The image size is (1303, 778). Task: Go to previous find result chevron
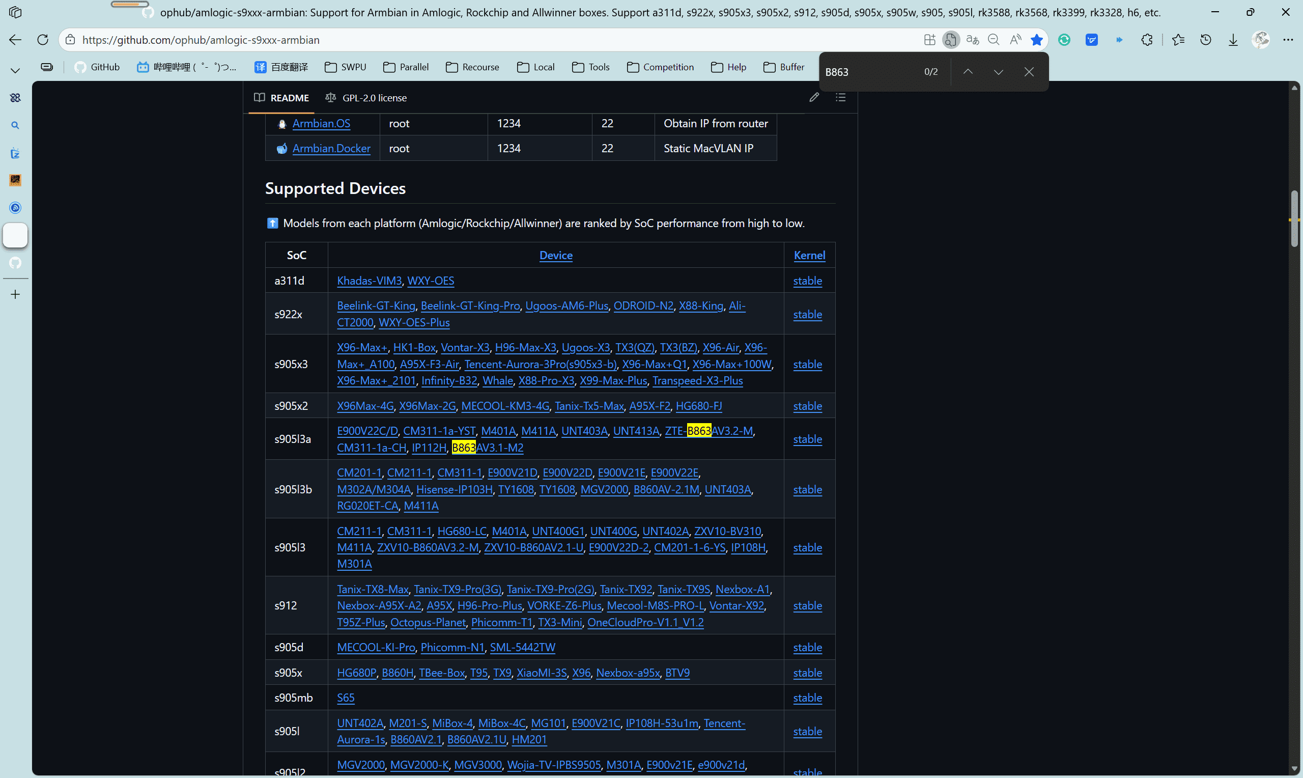tap(968, 72)
